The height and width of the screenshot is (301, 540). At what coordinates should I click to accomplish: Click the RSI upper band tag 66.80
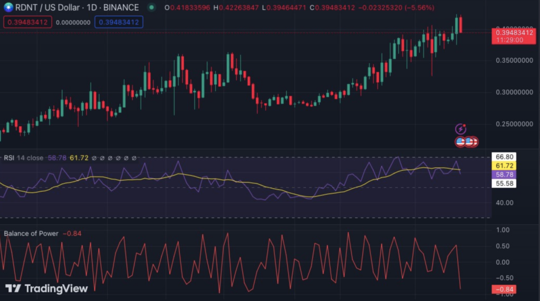click(x=504, y=157)
